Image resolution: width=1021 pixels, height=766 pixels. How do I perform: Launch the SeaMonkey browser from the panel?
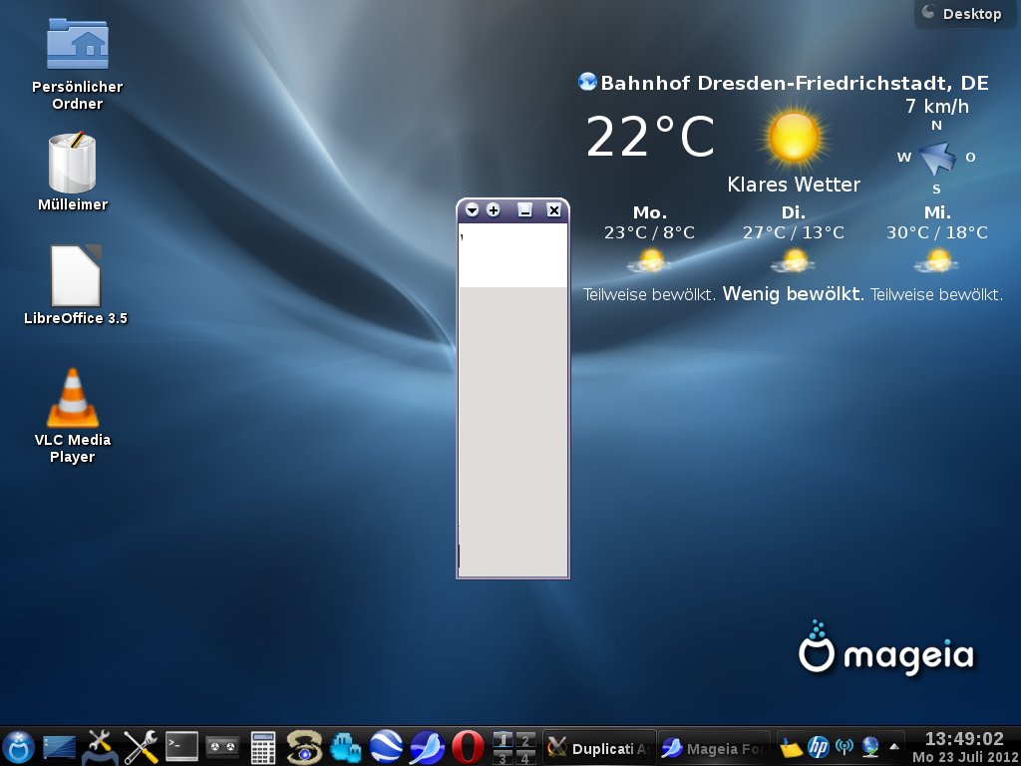click(x=427, y=746)
